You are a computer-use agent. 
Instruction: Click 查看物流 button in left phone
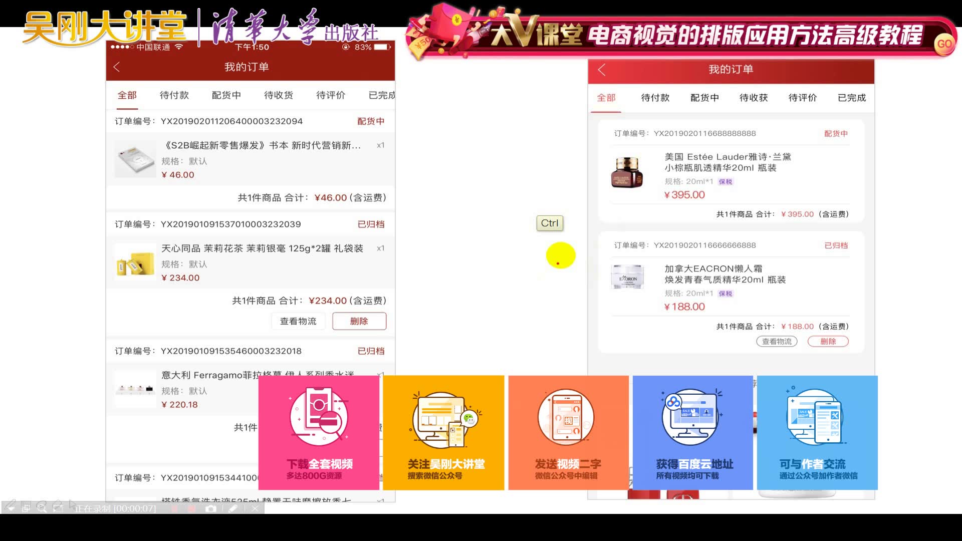pyautogui.click(x=298, y=321)
